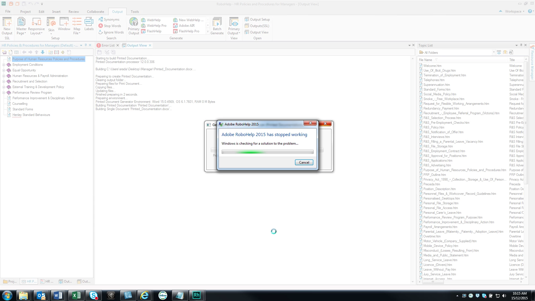Open Outlook from the taskbar
535x301 pixels.
pyautogui.click(x=41, y=295)
